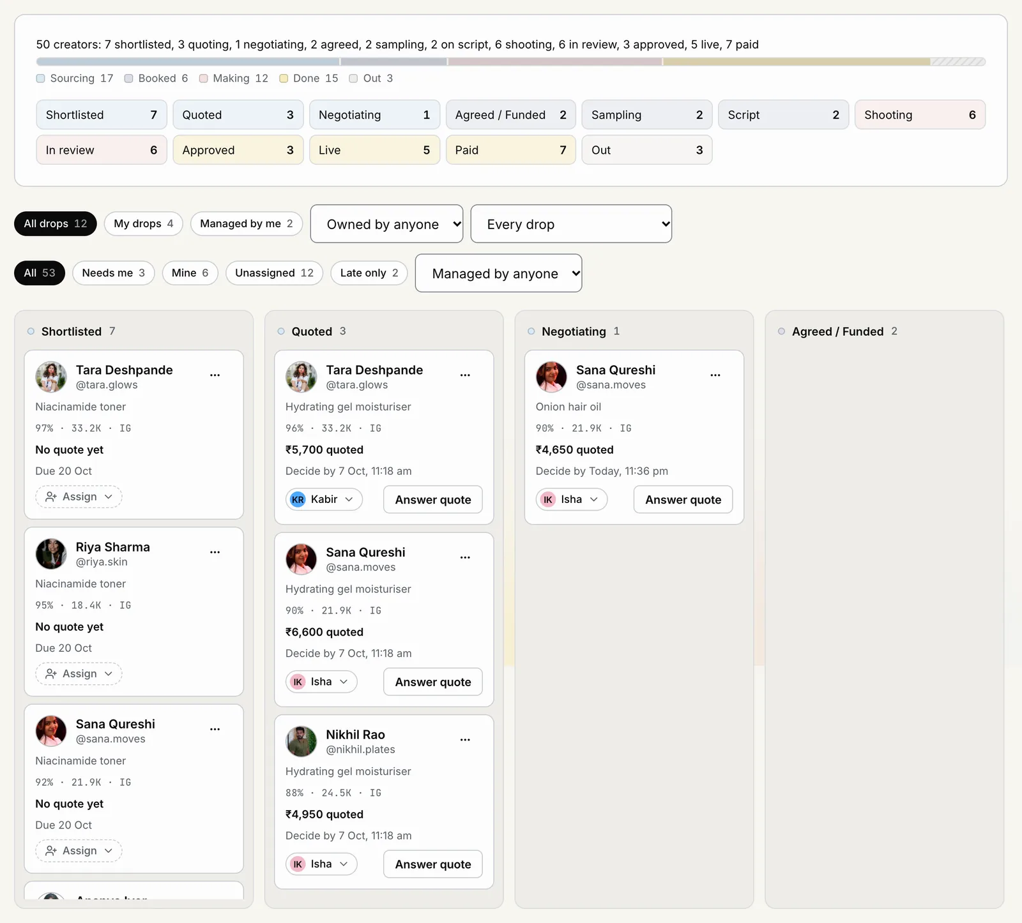Click KR avatar badge beside Kabir
The width and height of the screenshot is (1022, 923).
point(298,499)
